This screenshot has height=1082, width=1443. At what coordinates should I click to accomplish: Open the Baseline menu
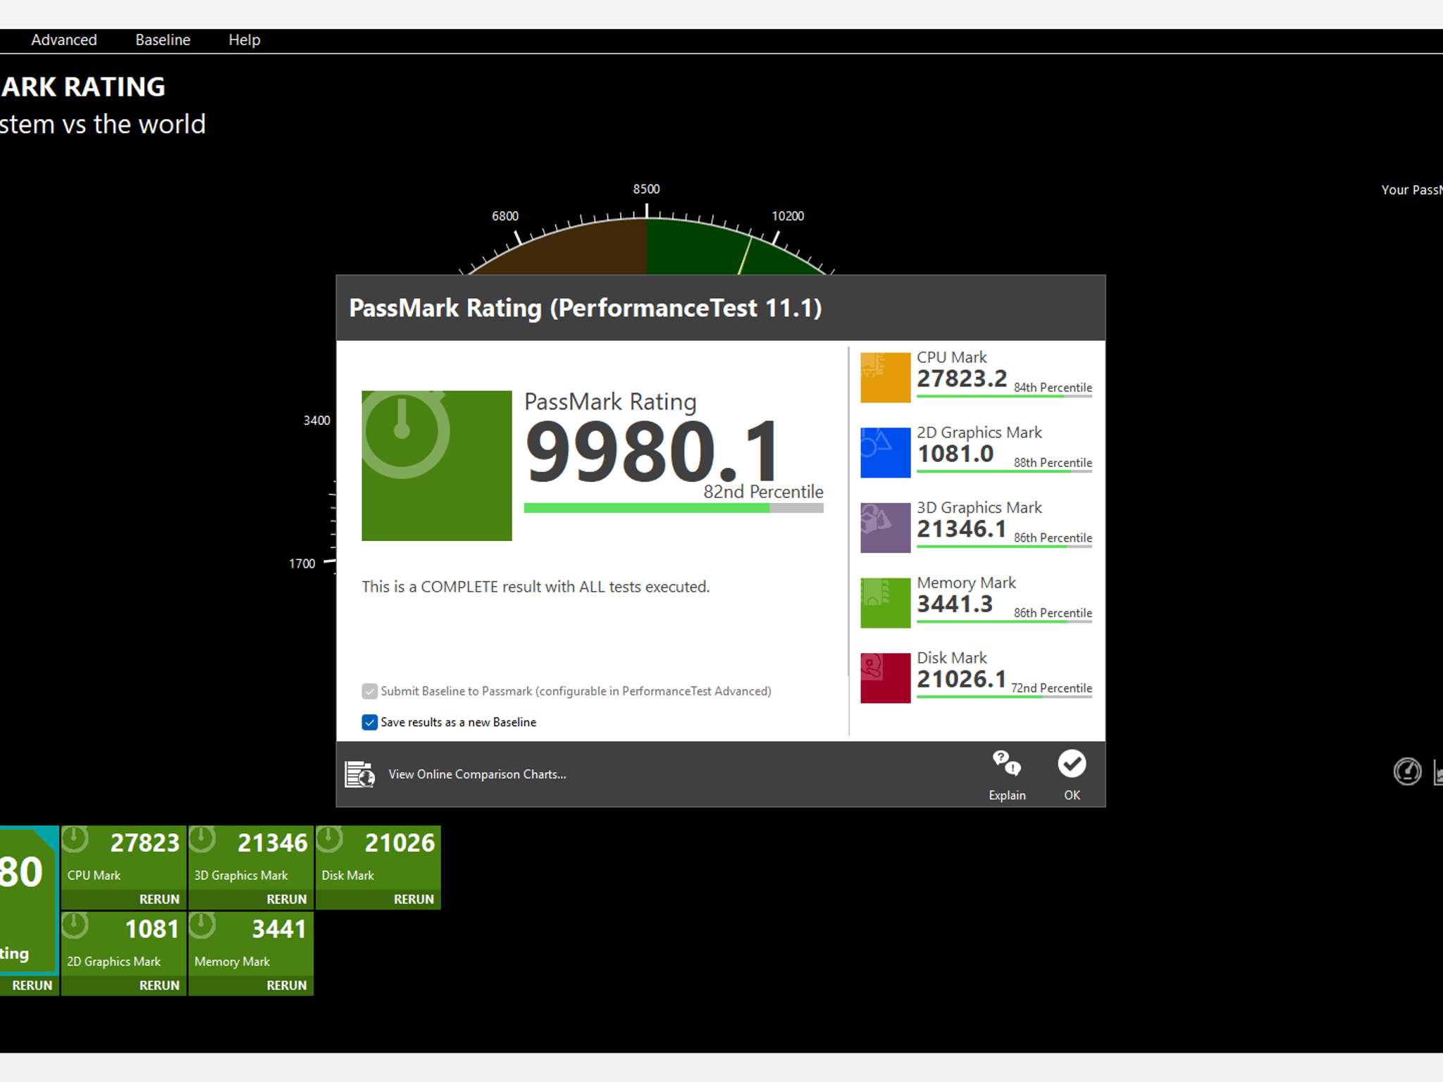coord(163,40)
